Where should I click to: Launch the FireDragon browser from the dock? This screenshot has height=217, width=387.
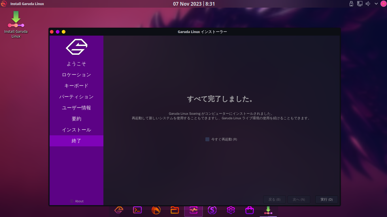(x=156, y=210)
